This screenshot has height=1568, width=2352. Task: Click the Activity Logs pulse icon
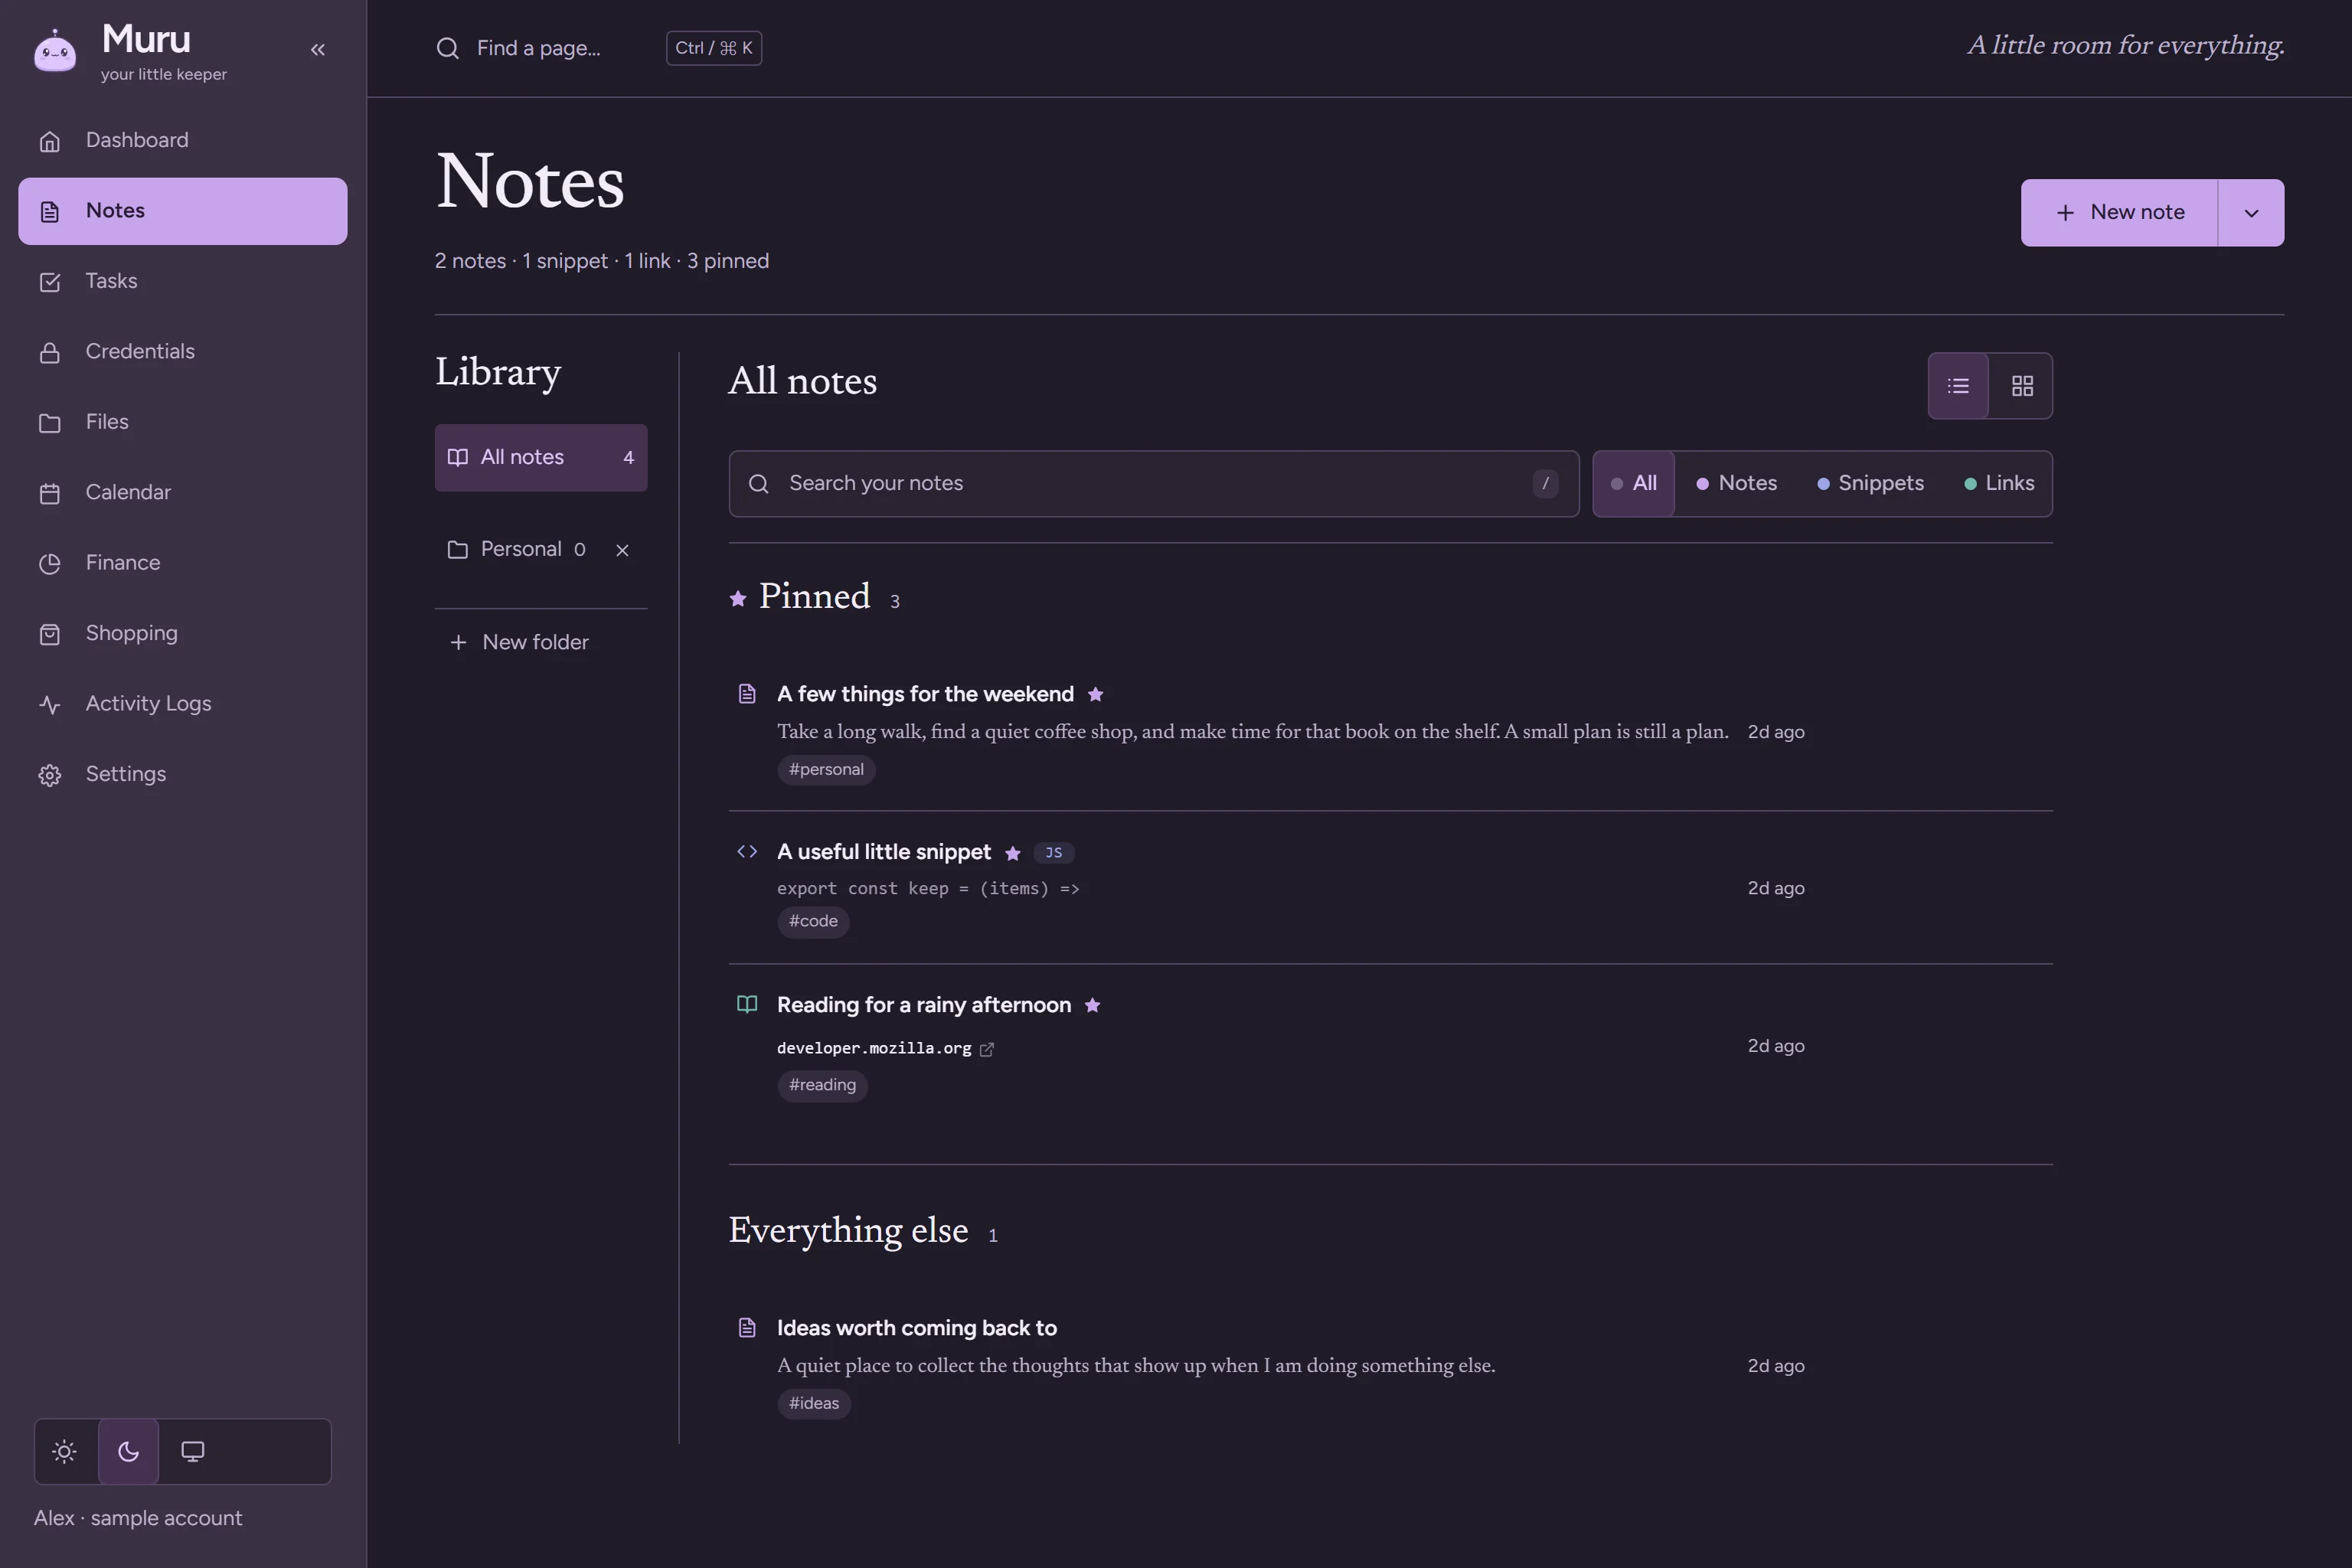[x=50, y=705]
